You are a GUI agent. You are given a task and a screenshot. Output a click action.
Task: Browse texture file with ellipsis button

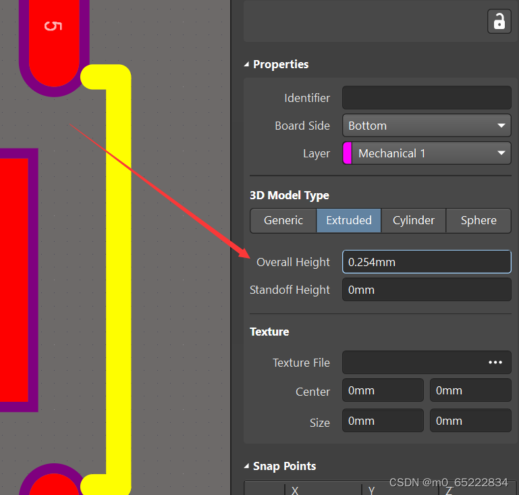pos(495,363)
